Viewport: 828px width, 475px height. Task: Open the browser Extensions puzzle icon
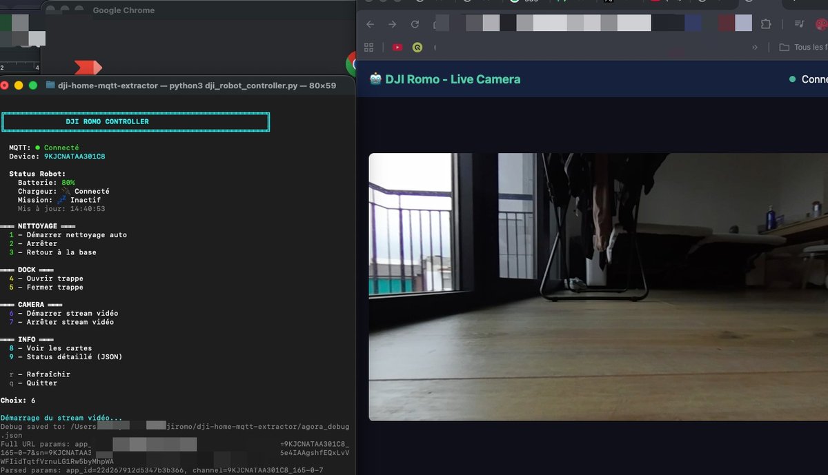tap(765, 24)
